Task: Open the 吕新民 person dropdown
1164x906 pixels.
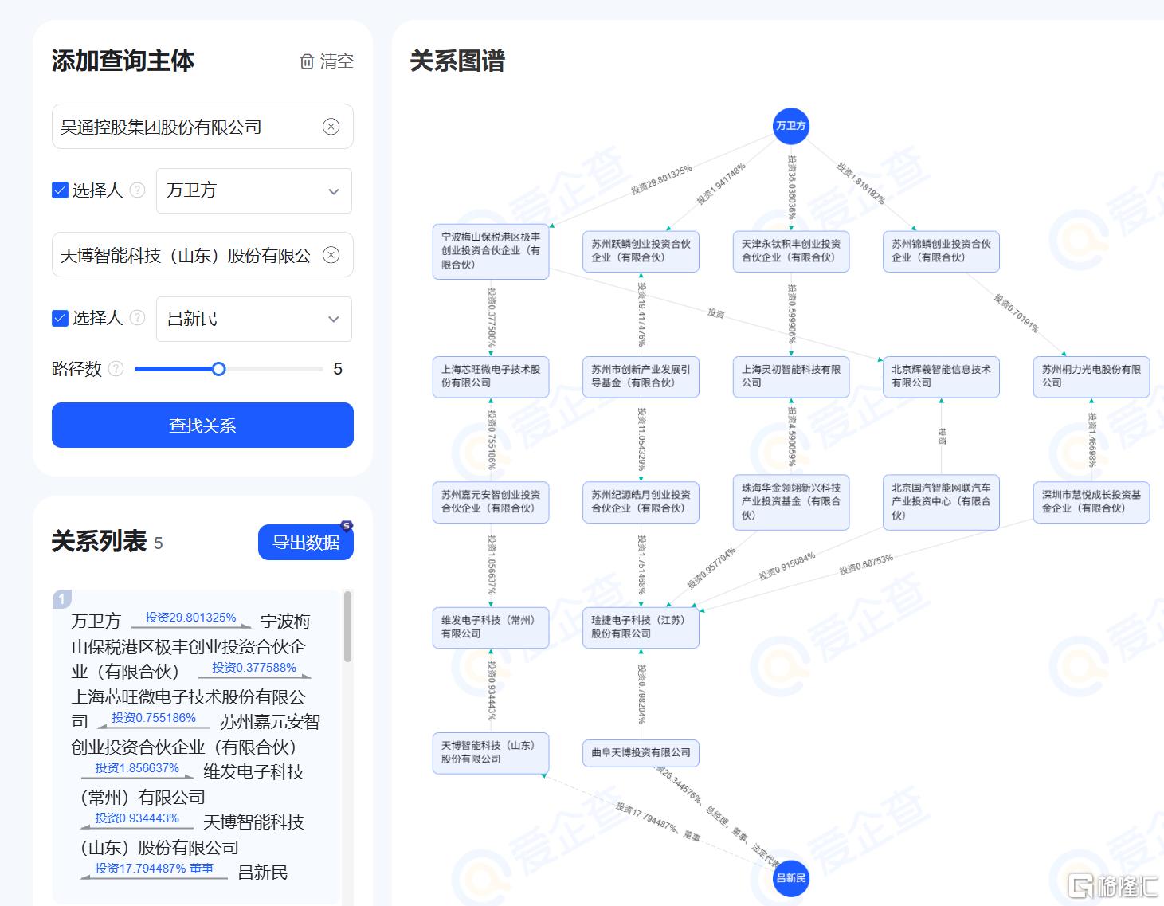Action: [x=253, y=319]
